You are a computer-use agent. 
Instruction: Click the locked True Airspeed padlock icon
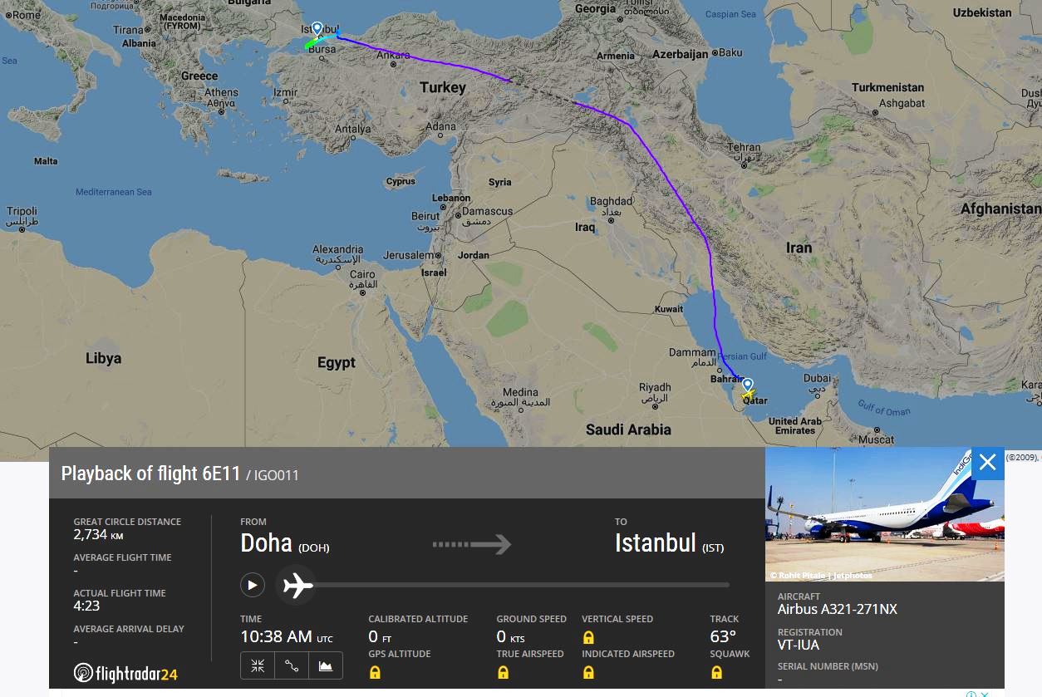503,672
